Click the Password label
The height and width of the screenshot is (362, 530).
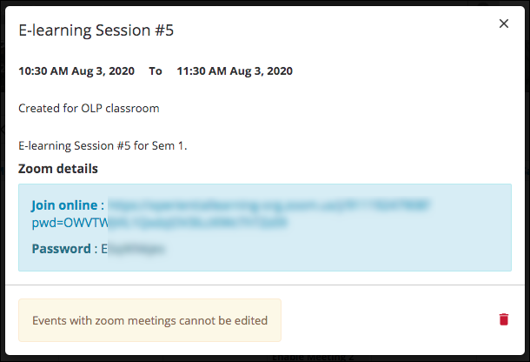[x=61, y=249]
